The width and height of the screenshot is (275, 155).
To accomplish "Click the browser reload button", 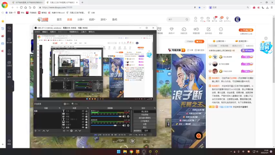I will 21,7.
